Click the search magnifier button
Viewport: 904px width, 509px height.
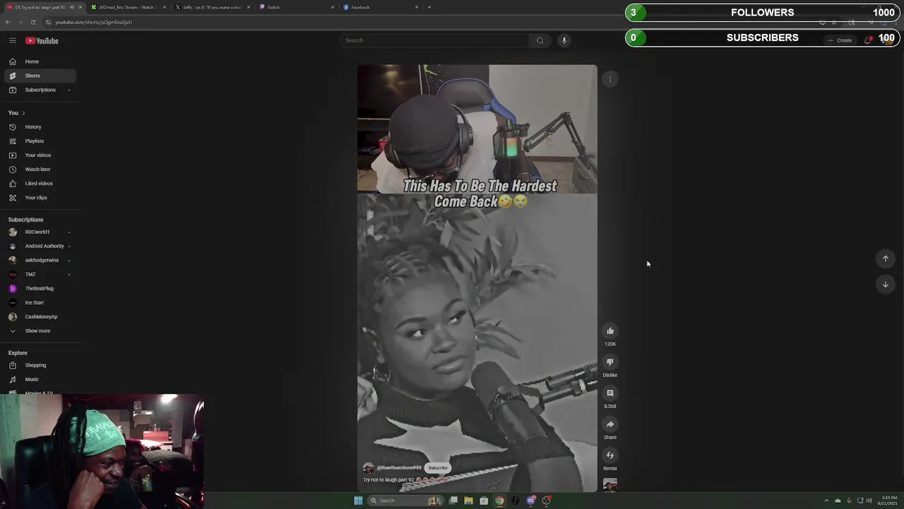(x=540, y=40)
